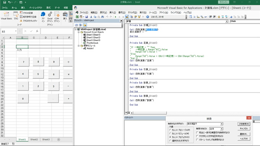Open マクロのセキュリティ macro security
This screenshot has width=260, height=146.
coord(28,21)
